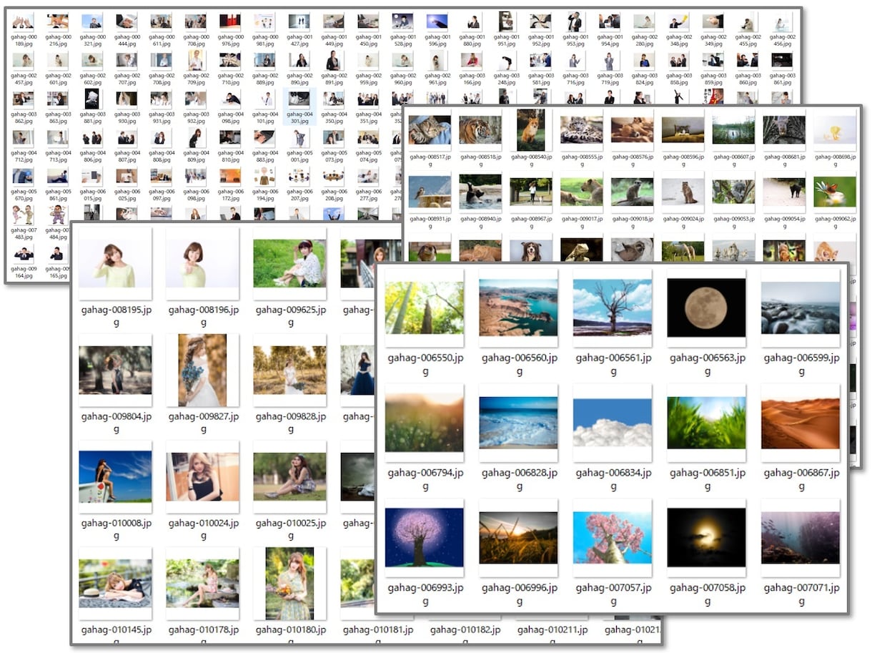Screen dimensions: 872x653
Task: Select the file name gahag-008576.jpg
Action: (x=632, y=159)
